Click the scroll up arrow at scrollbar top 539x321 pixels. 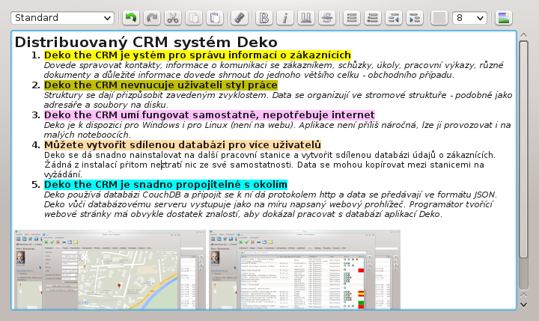tap(523, 34)
